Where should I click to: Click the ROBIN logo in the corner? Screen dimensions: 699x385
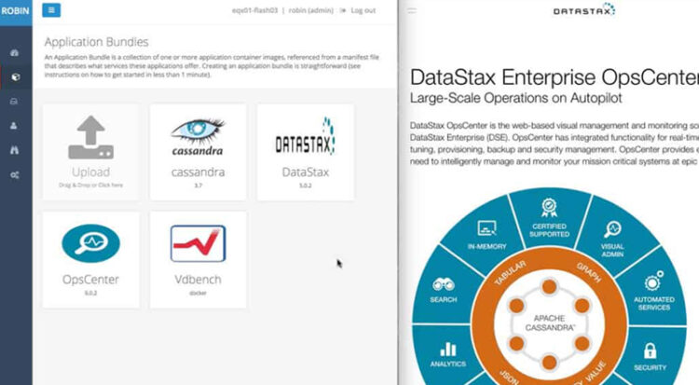tap(16, 10)
